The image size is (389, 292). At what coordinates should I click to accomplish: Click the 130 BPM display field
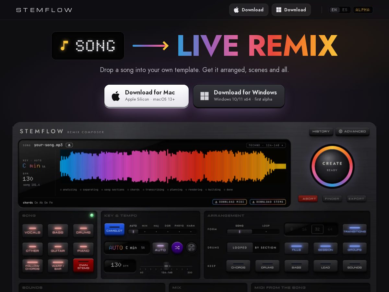(x=120, y=265)
